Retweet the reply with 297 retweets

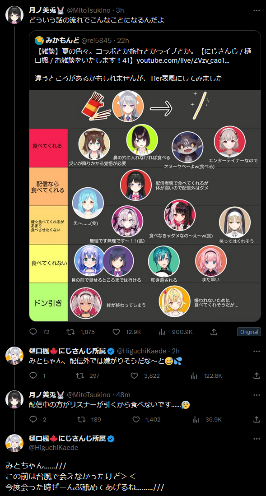coord(79,376)
